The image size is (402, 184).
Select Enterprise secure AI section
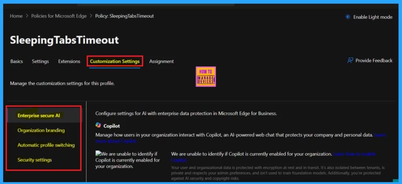[44, 115]
